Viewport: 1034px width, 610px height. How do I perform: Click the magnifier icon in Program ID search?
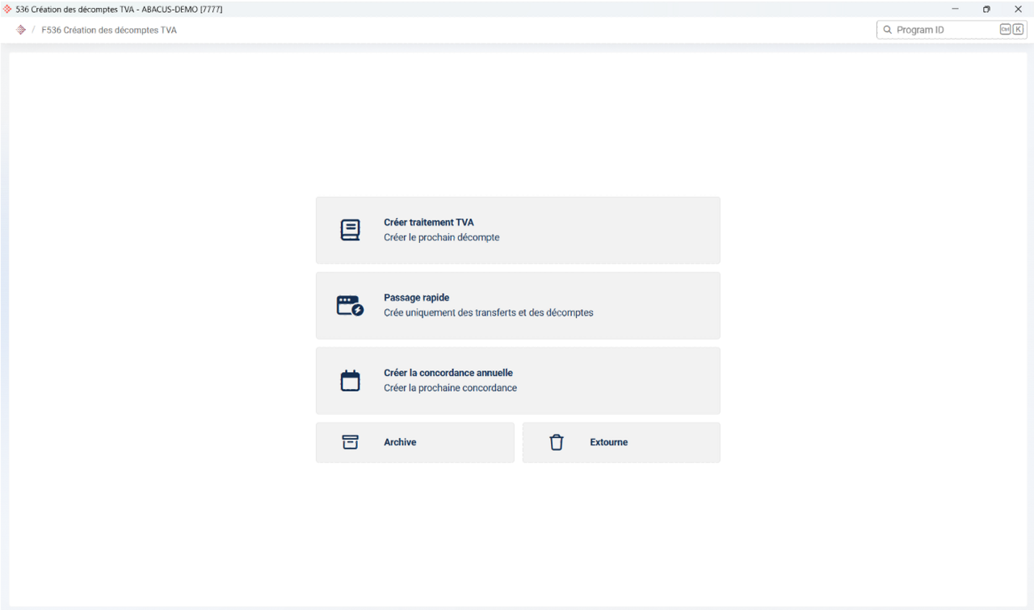[887, 30]
